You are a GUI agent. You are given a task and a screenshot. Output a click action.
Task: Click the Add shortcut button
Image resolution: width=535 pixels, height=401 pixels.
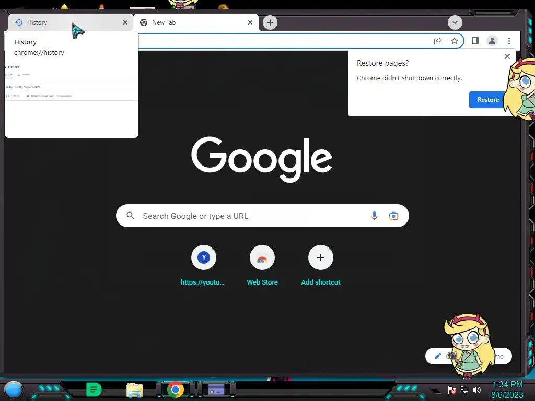coord(320,266)
